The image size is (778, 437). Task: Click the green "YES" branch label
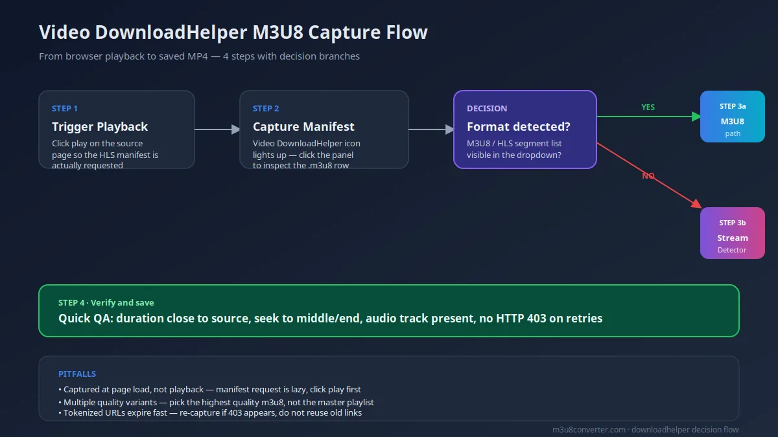648,107
